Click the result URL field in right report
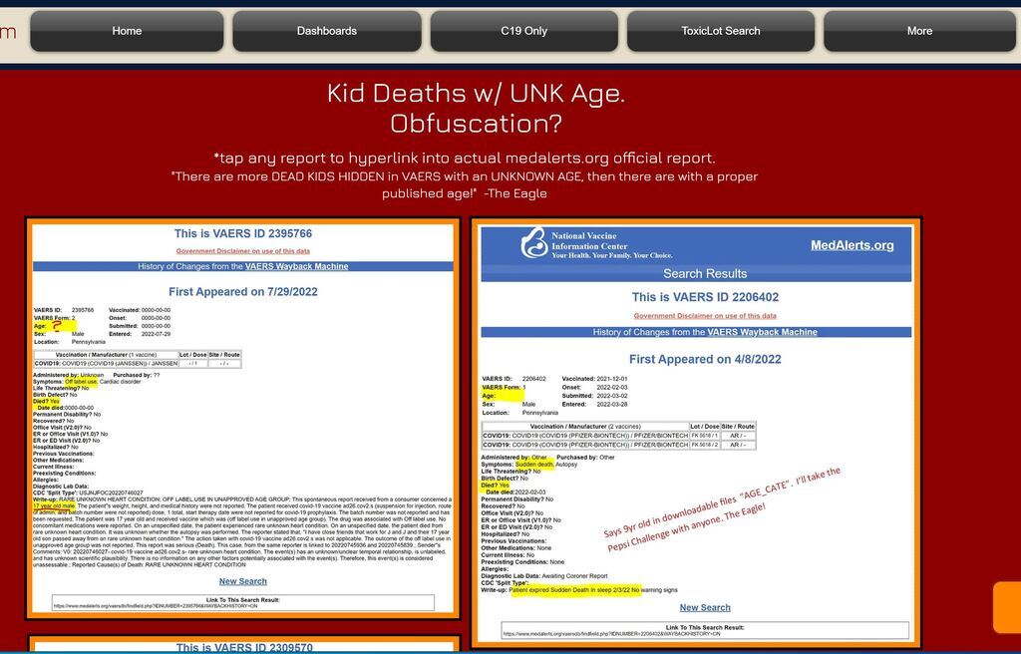Screen dimensions: 1021x654 (705, 632)
